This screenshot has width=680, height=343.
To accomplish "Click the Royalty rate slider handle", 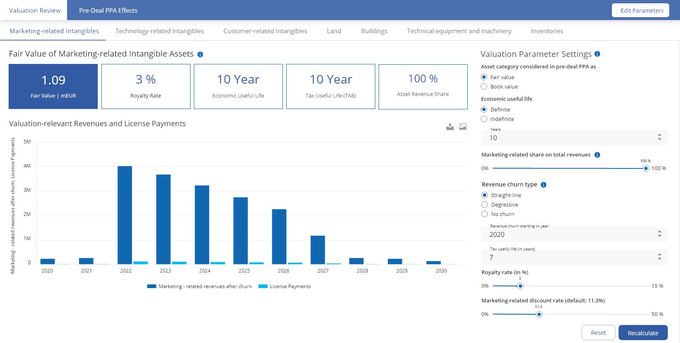I will [520, 286].
